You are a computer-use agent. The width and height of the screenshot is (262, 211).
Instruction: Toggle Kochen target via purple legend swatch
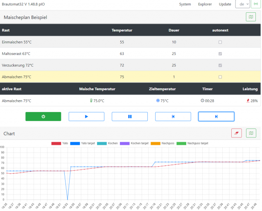[x=124, y=143]
